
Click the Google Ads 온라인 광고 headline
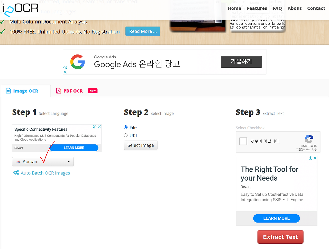[137, 64]
